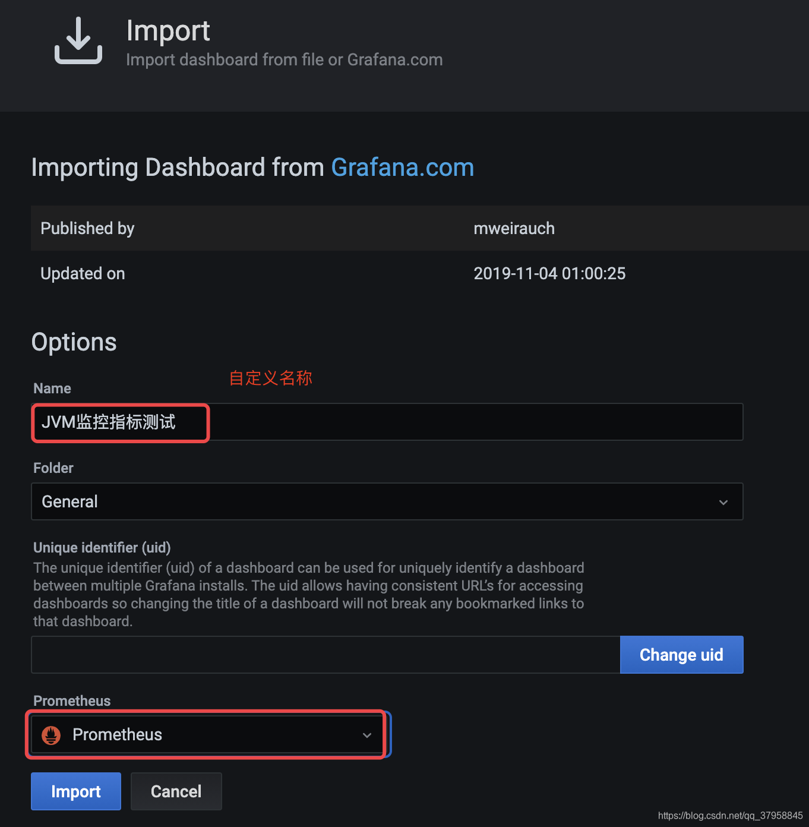Click the Import download icon in header
The width and height of the screenshot is (809, 827).
[78, 40]
